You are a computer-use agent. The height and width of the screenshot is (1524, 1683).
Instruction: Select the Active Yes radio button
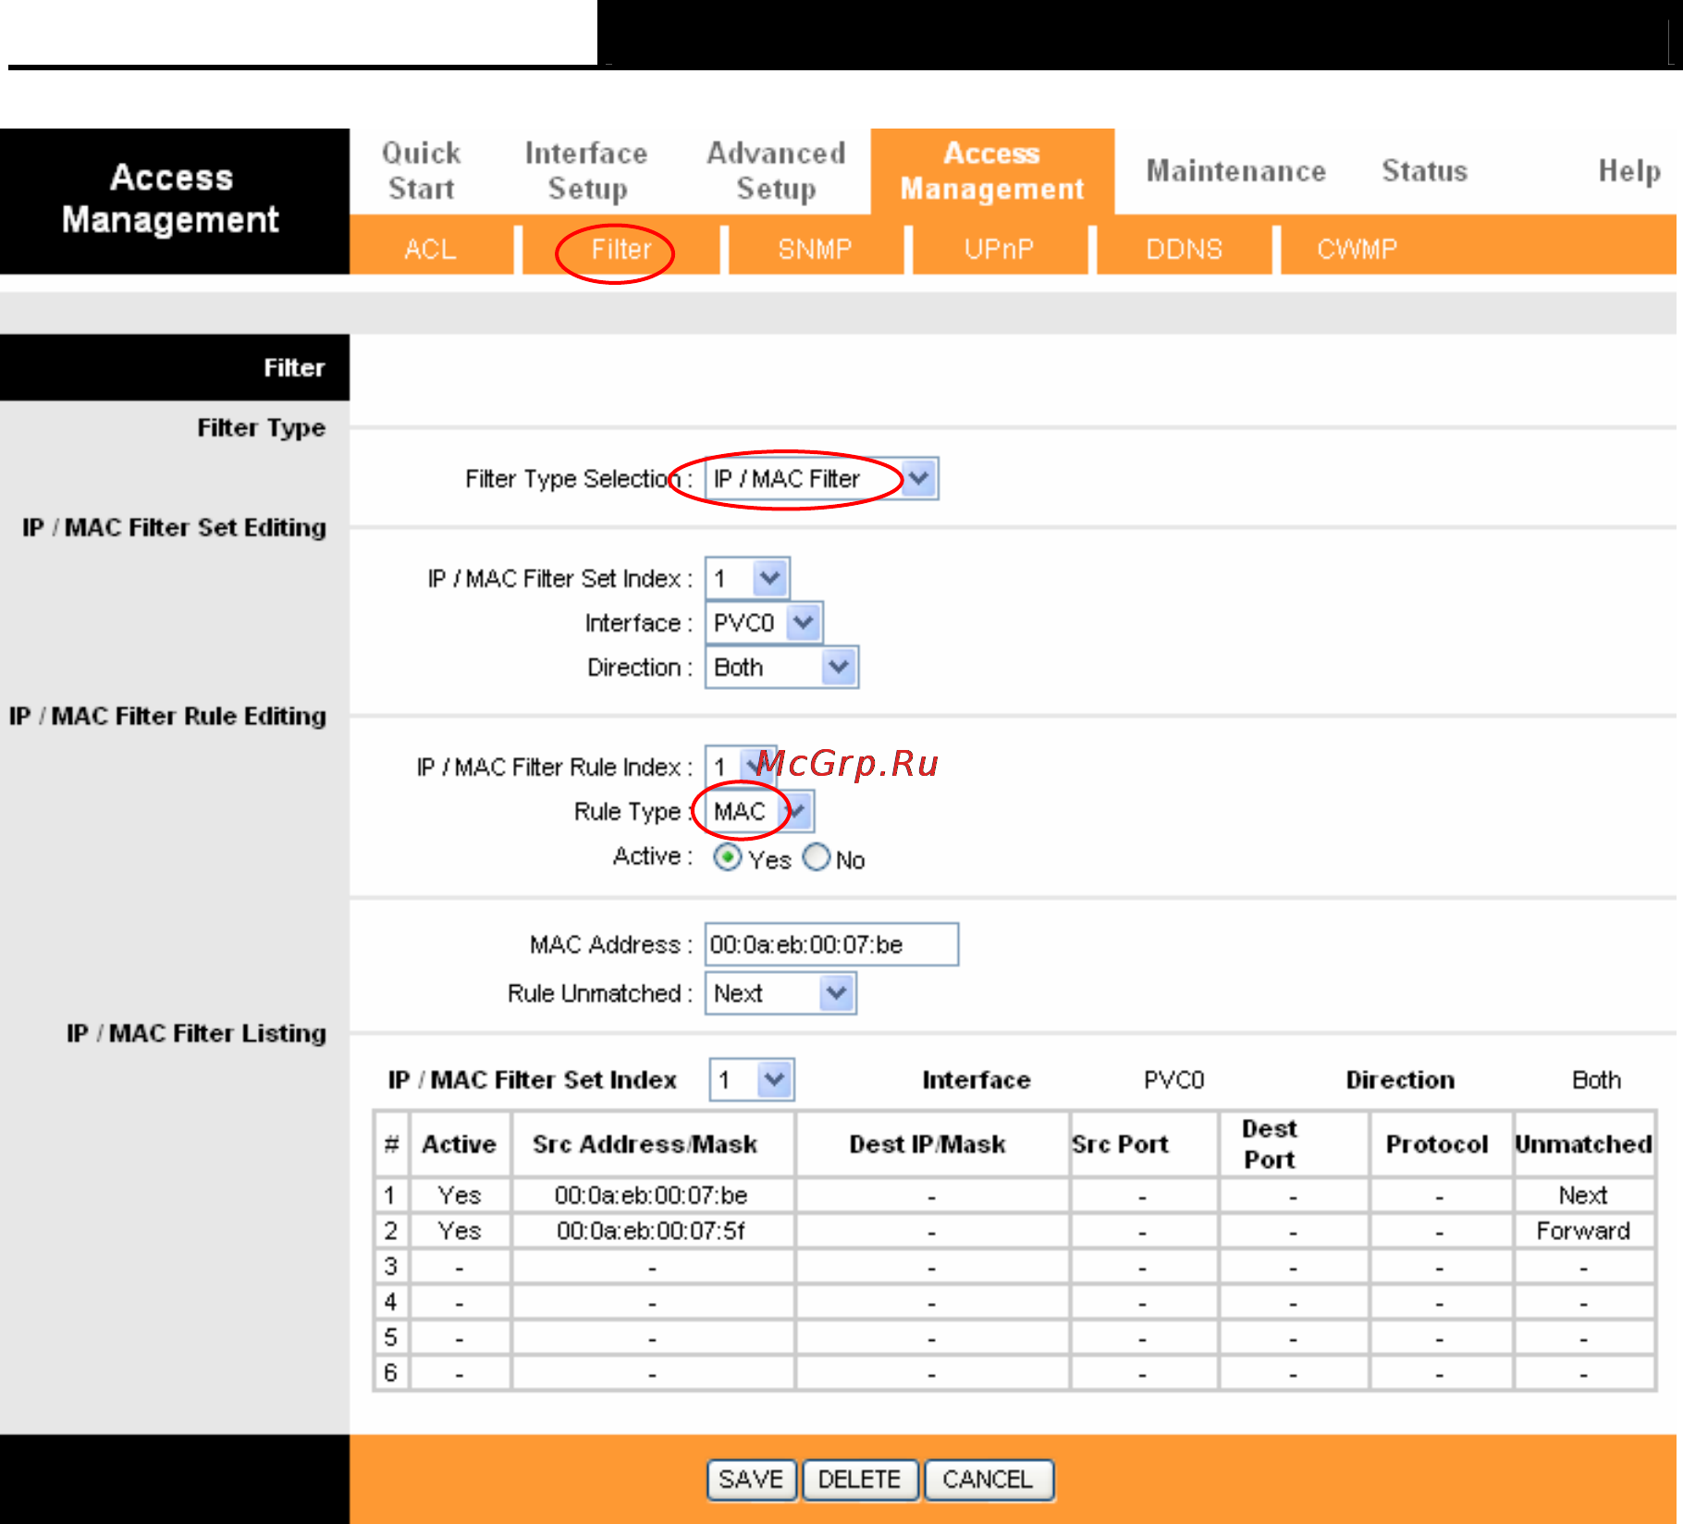728,858
